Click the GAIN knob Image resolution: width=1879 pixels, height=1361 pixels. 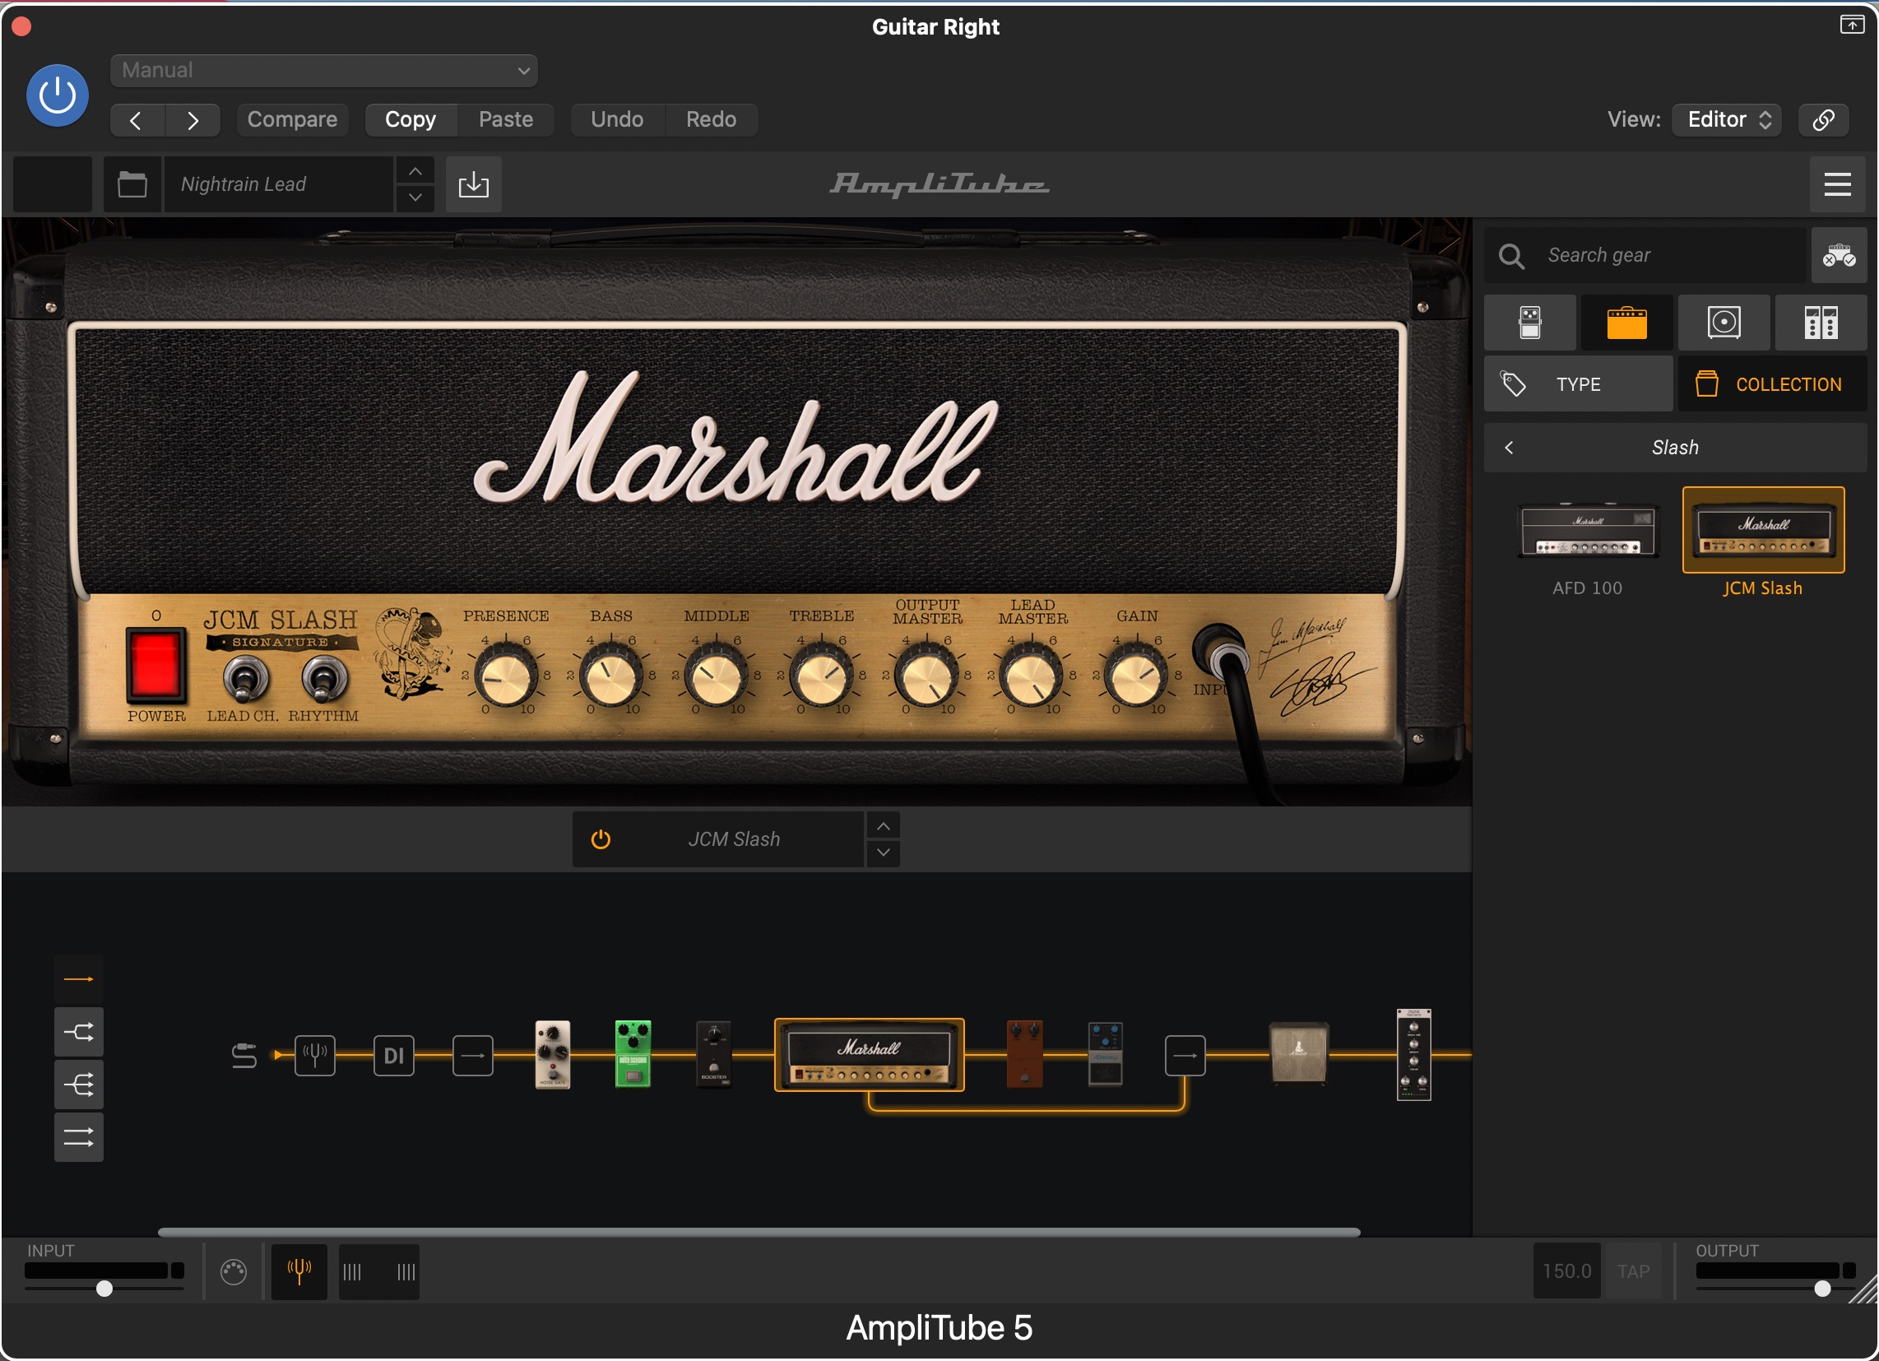(1137, 677)
